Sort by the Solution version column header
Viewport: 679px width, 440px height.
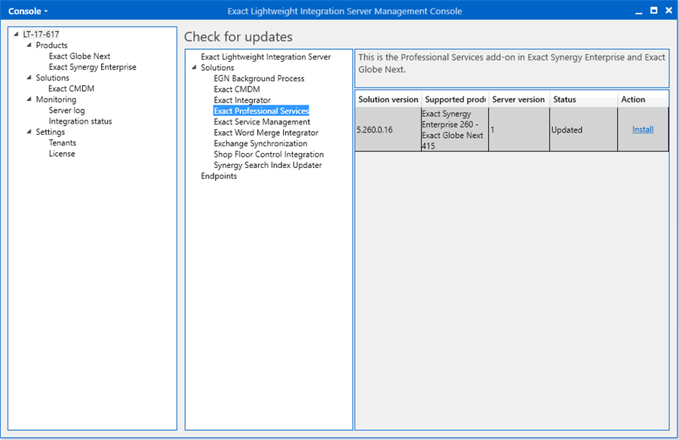[x=389, y=99]
